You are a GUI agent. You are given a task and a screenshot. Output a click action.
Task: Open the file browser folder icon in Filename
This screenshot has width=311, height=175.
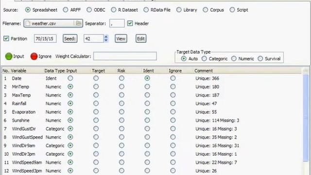79,23
